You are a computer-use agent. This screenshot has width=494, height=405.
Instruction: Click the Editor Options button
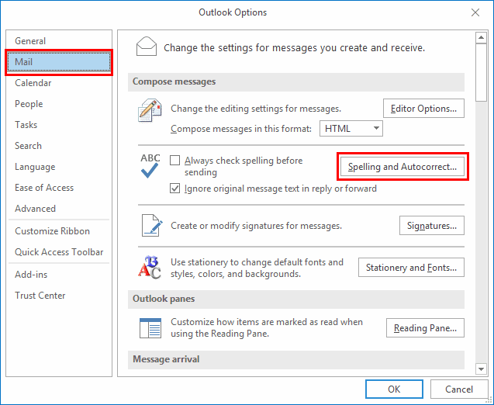coord(424,109)
